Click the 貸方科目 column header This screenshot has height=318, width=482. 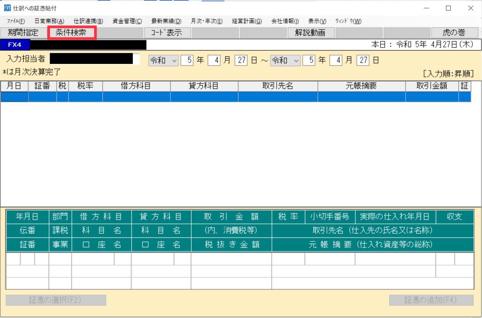[204, 86]
